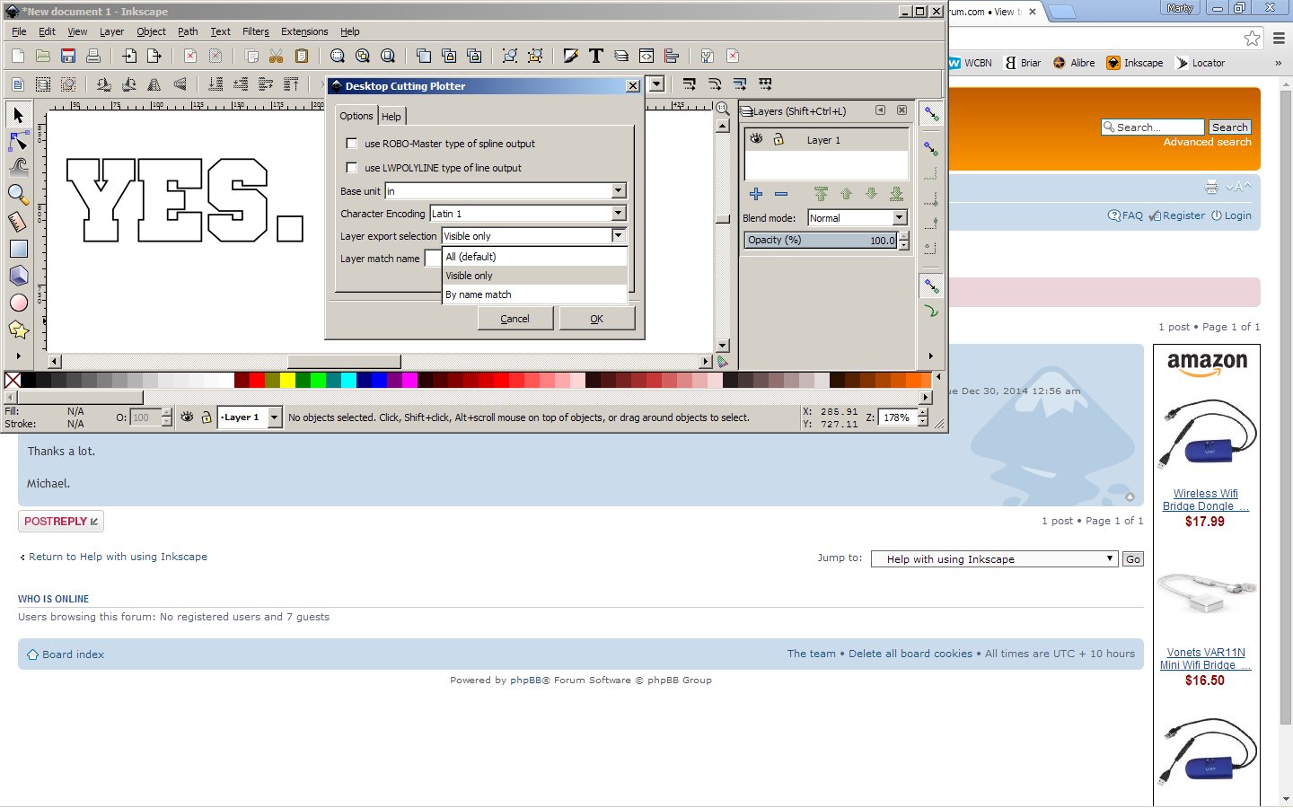Toggle Layer 1 visibility eye icon
The width and height of the screenshot is (1293, 808).
tap(756, 139)
